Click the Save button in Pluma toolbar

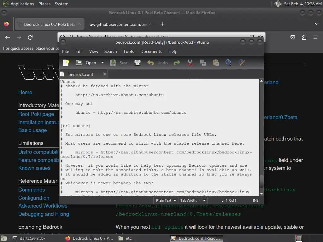pyautogui.click(x=119, y=63)
